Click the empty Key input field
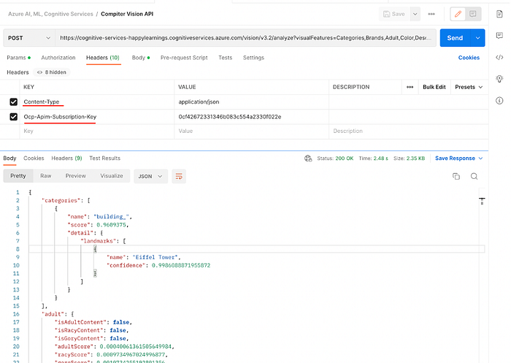Image resolution: width=511 pixels, height=363 pixels. (97, 131)
